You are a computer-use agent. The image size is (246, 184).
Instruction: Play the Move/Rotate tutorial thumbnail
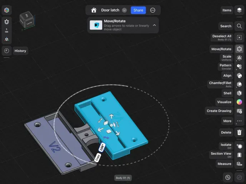click(x=96, y=25)
